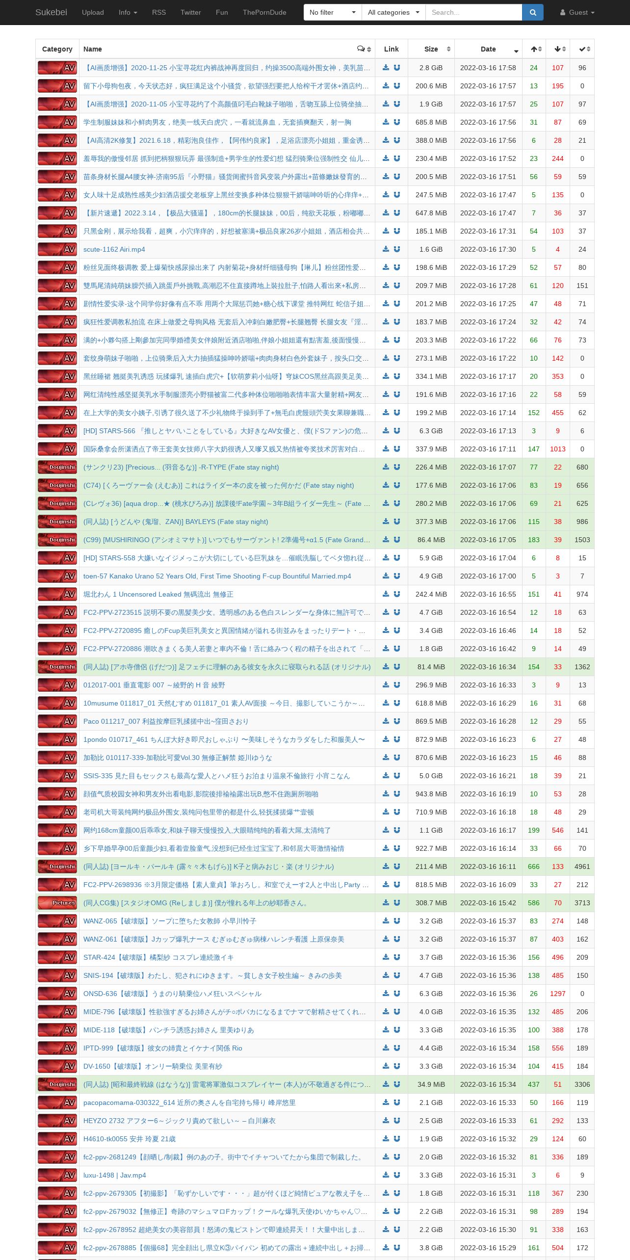Focus the Search text field
The image size is (630, 1260).
coord(473,12)
